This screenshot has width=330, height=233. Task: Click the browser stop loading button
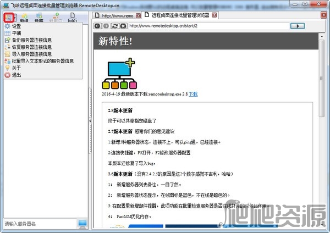click(x=123, y=26)
